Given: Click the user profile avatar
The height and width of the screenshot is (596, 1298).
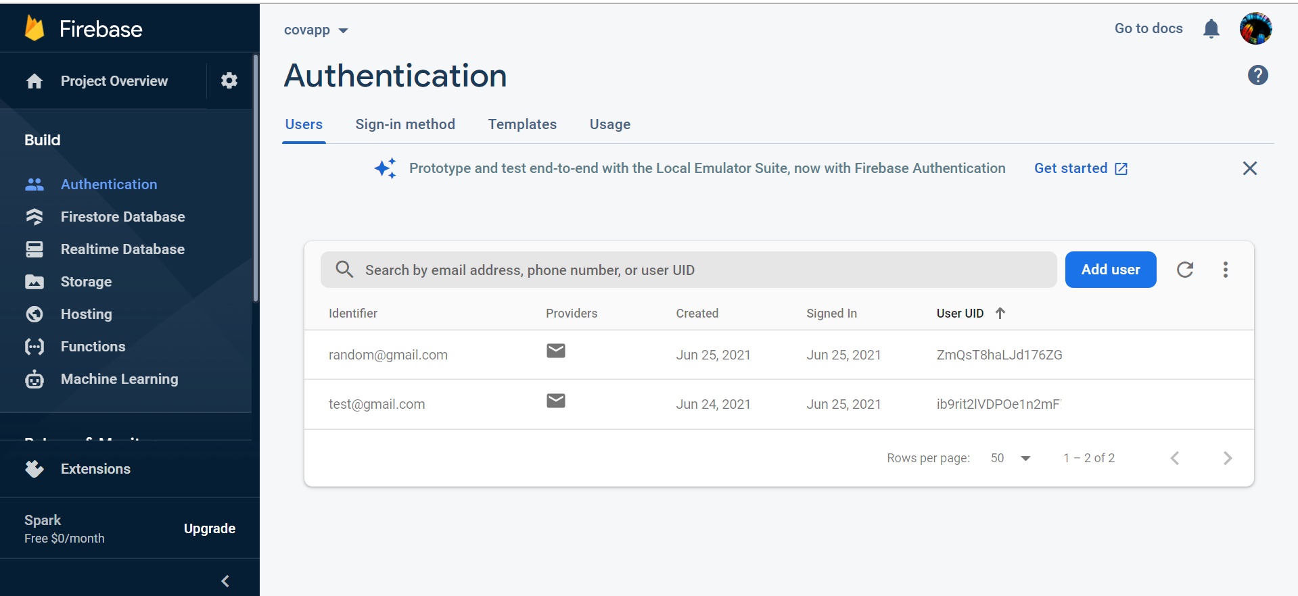Looking at the screenshot, I should coord(1255,28).
